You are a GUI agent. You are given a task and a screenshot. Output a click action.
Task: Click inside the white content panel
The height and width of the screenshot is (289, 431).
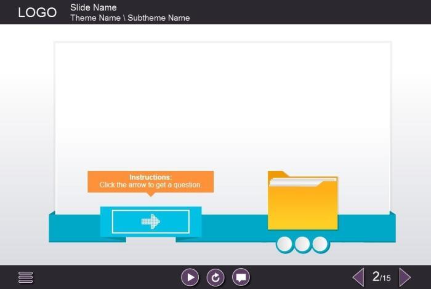(x=222, y=105)
